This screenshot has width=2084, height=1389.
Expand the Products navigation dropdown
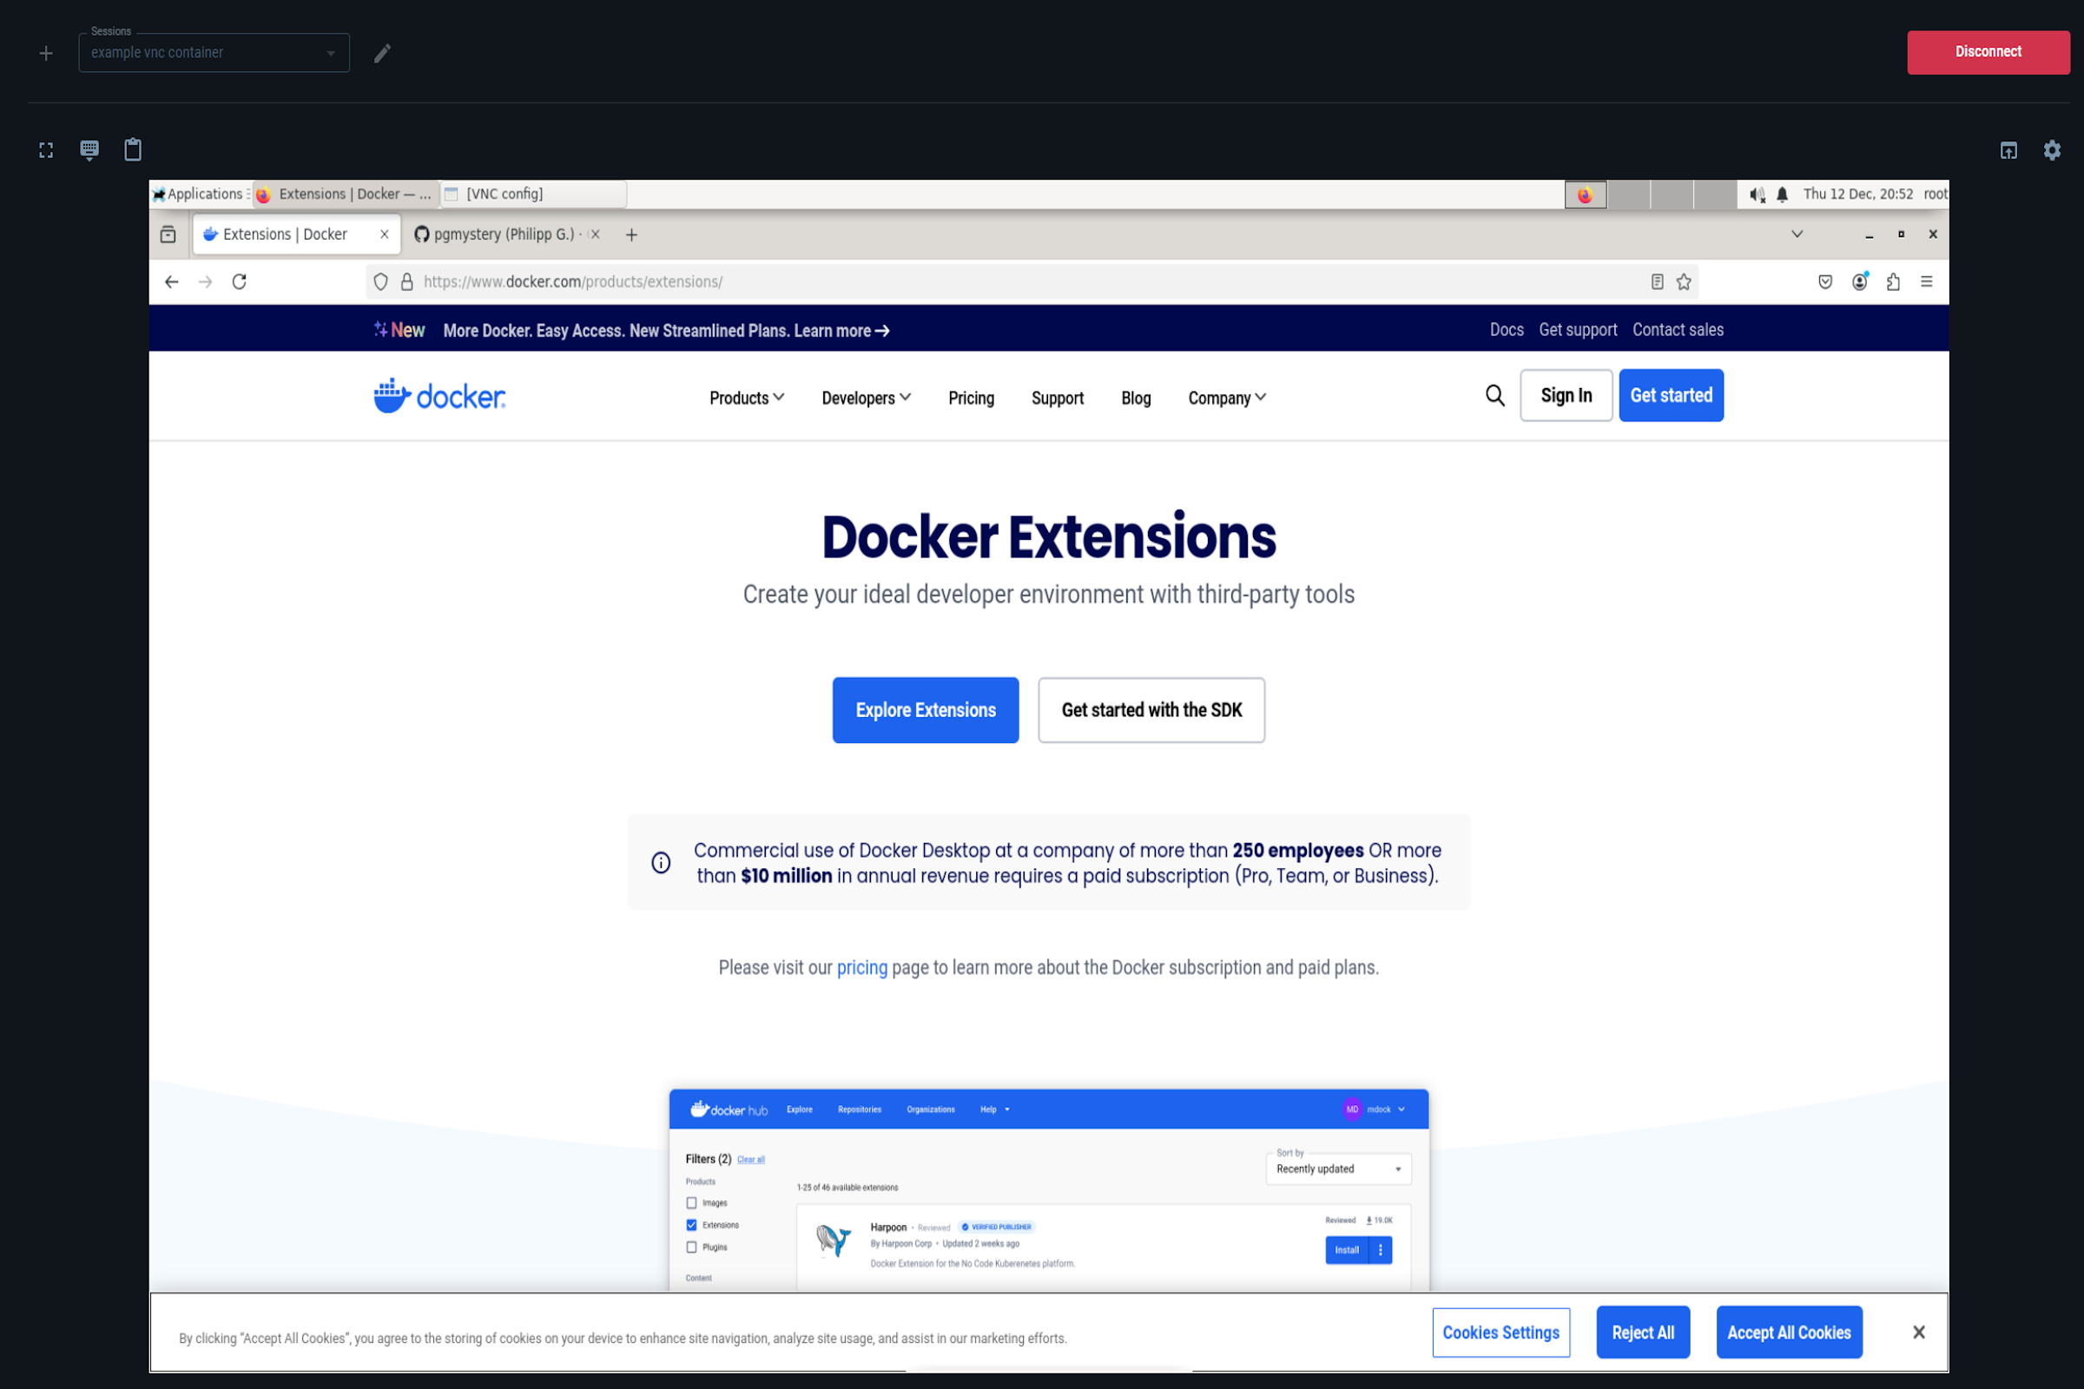[746, 398]
